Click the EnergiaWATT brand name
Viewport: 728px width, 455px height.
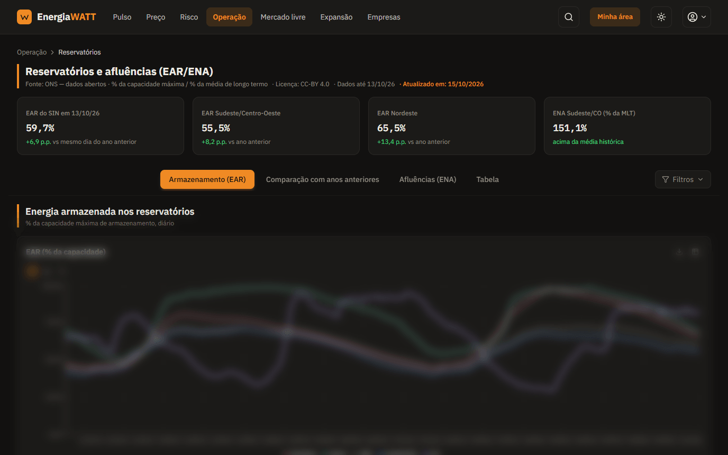(x=67, y=17)
